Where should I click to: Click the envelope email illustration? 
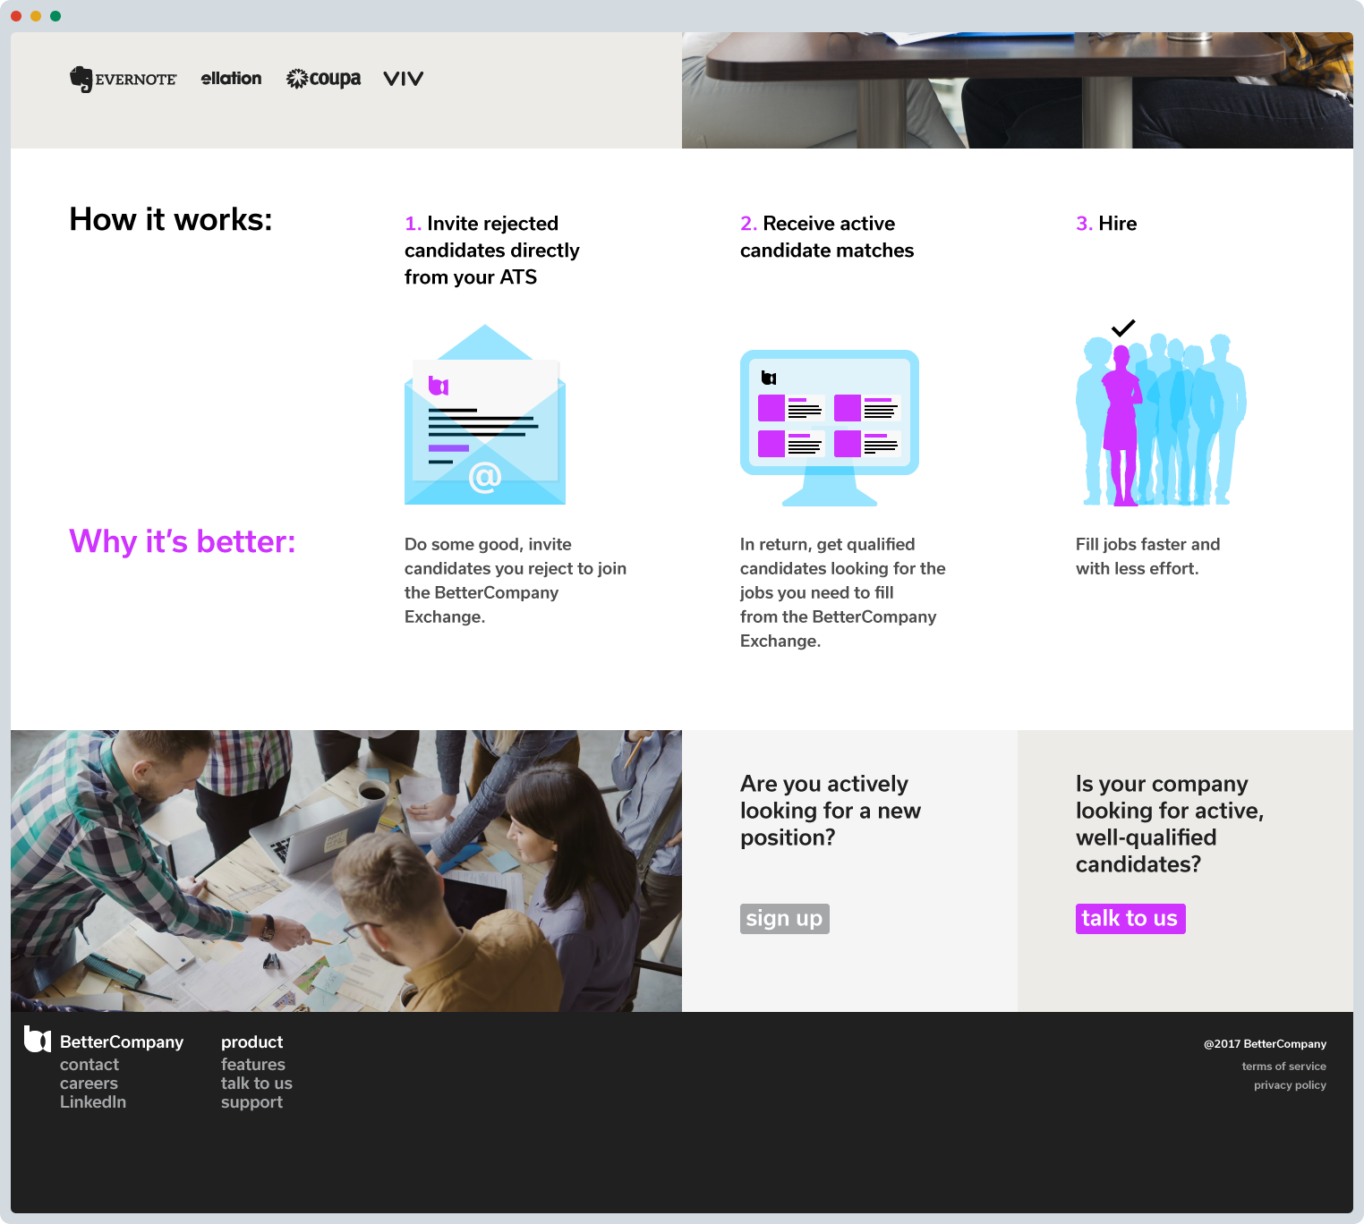coord(485,414)
